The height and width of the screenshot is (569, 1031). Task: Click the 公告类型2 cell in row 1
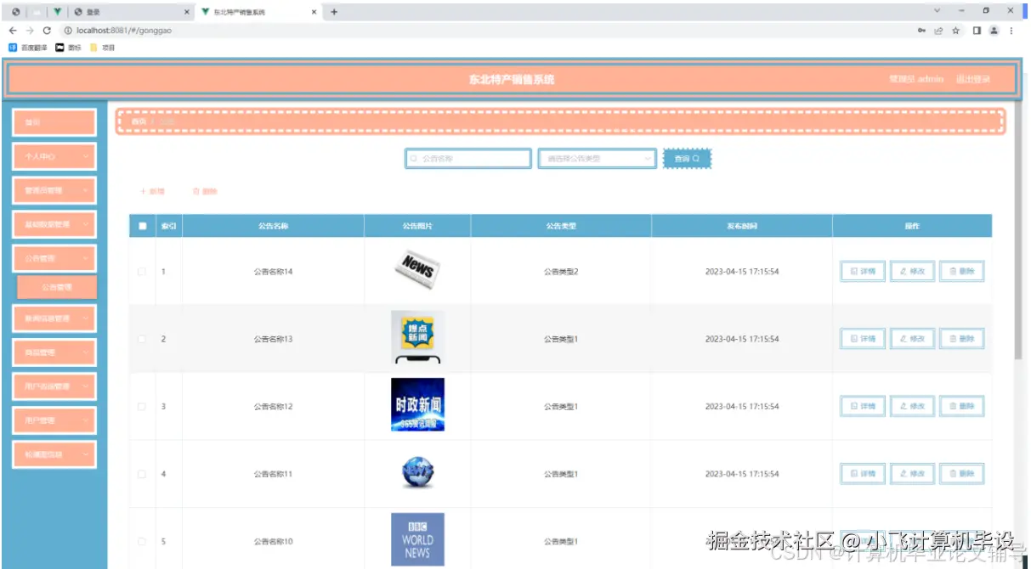tap(561, 272)
